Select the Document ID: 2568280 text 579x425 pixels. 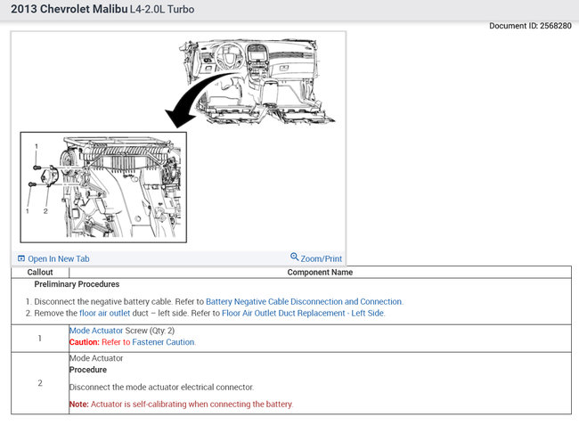click(530, 26)
